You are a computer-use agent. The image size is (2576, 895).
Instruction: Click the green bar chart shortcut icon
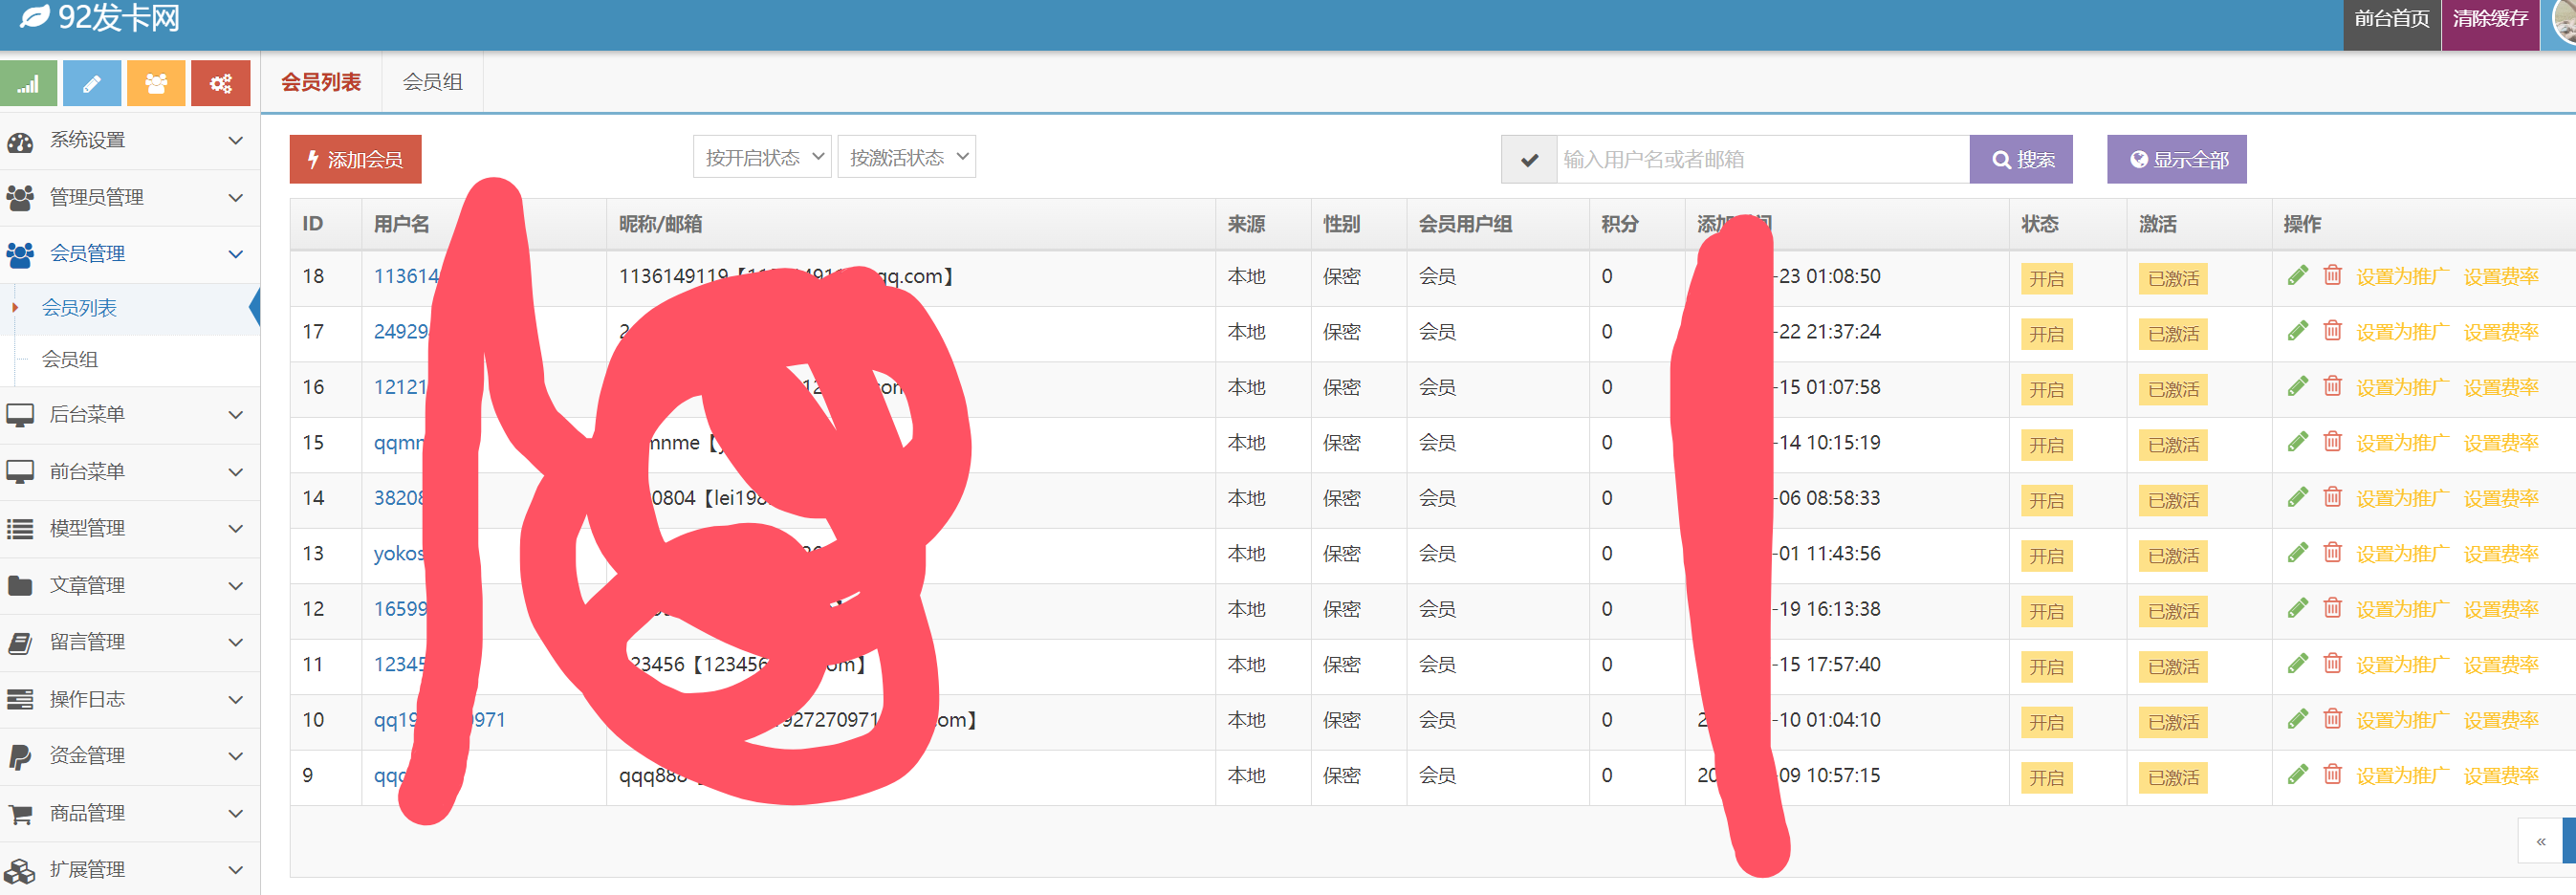(x=29, y=83)
